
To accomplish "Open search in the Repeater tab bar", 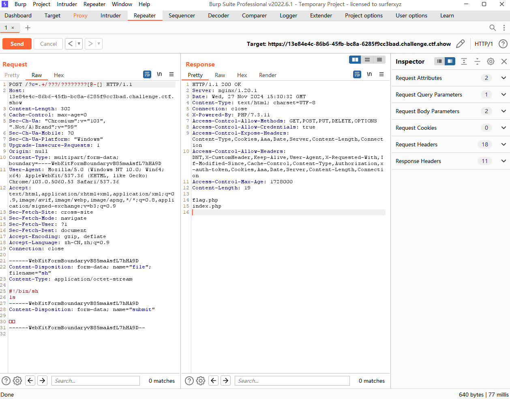I will click(493, 28).
